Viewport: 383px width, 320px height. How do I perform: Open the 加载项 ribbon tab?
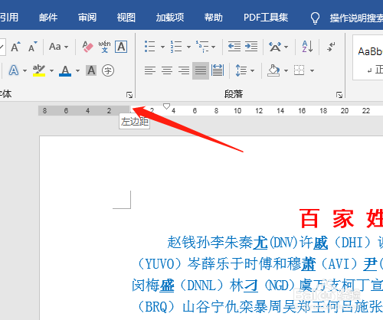click(170, 18)
